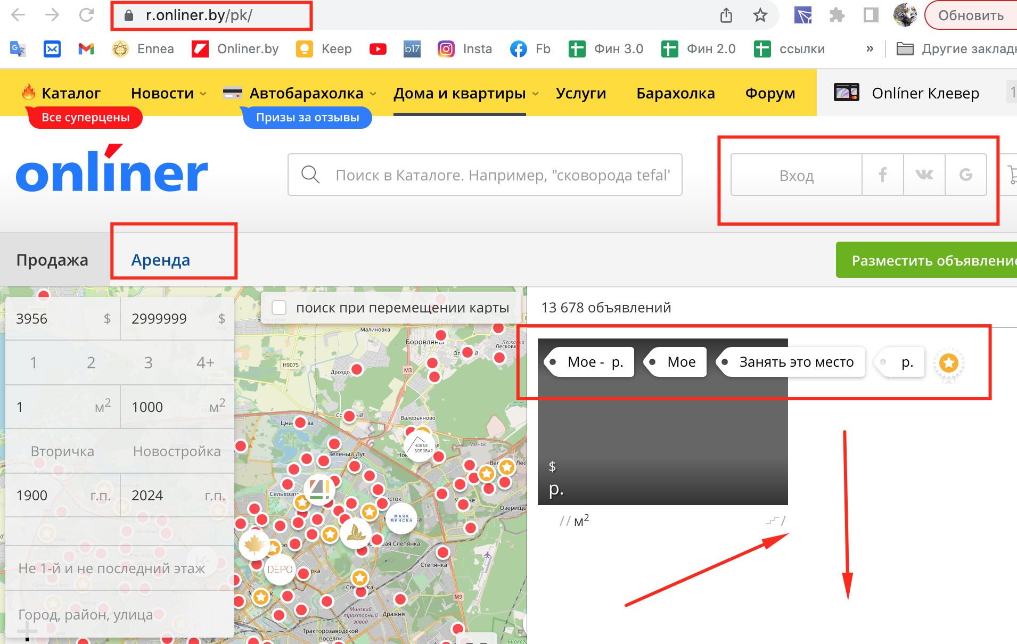
Task: Open the ссылки bookmark
Action: (790, 49)
